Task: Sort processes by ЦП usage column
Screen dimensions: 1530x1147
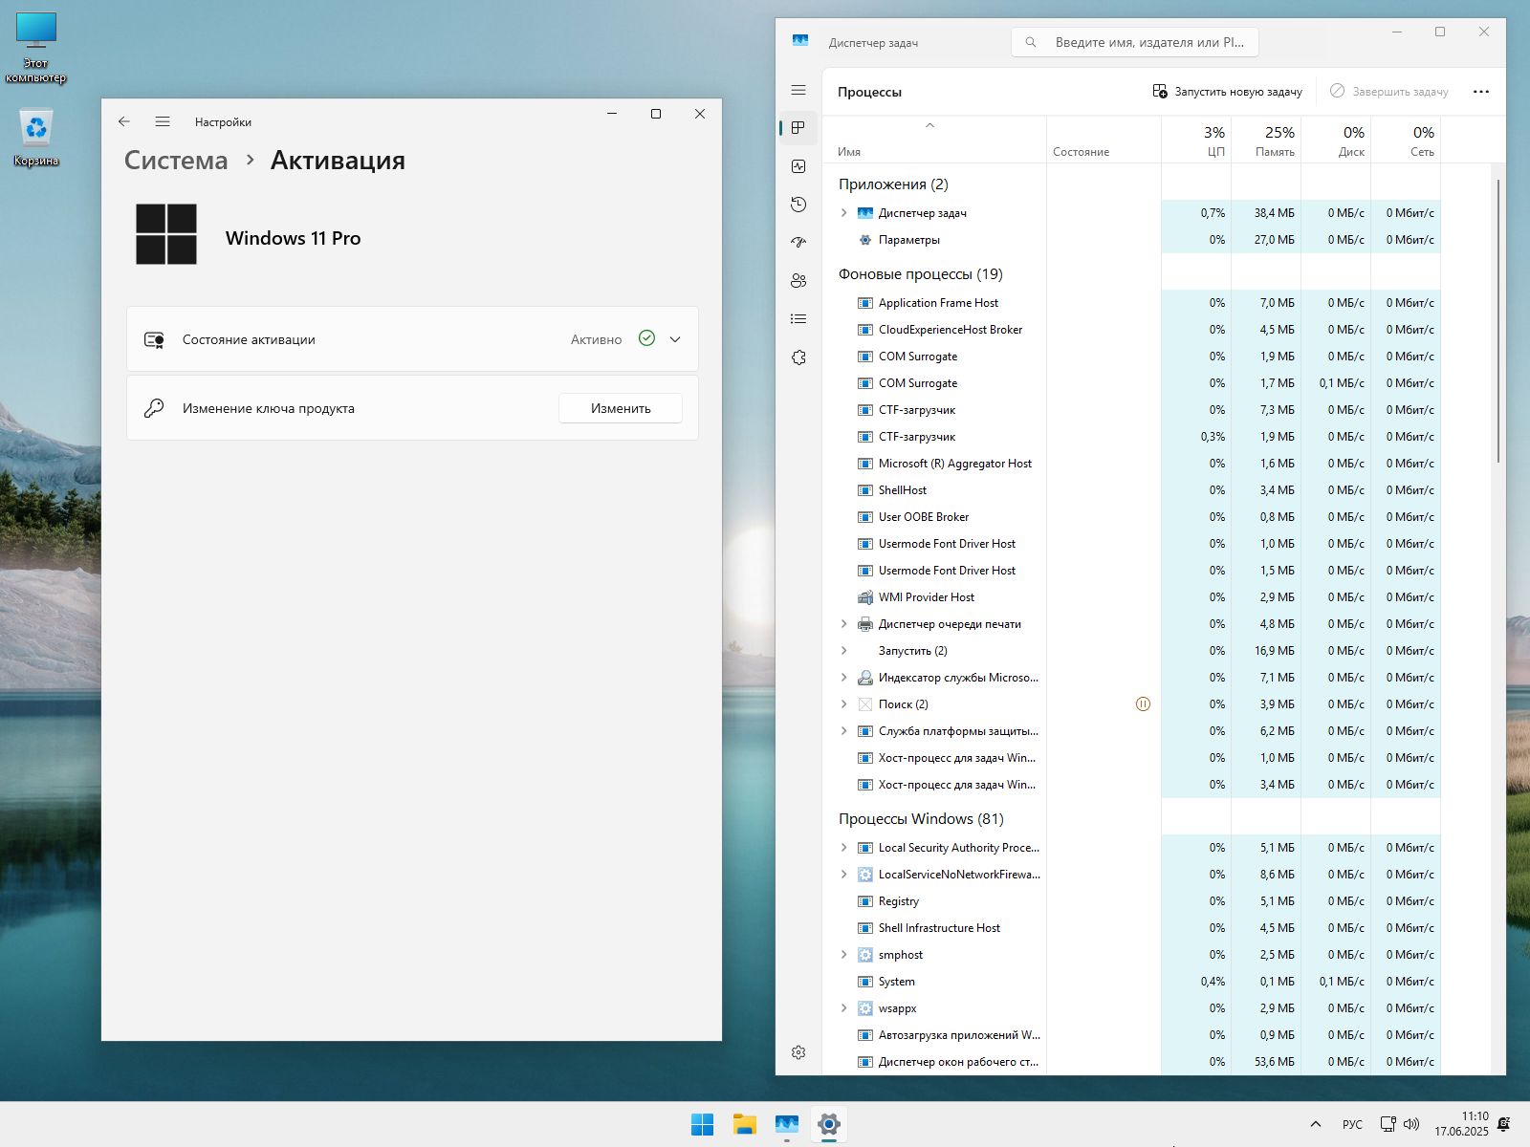Action: [x=1196, y=141]
